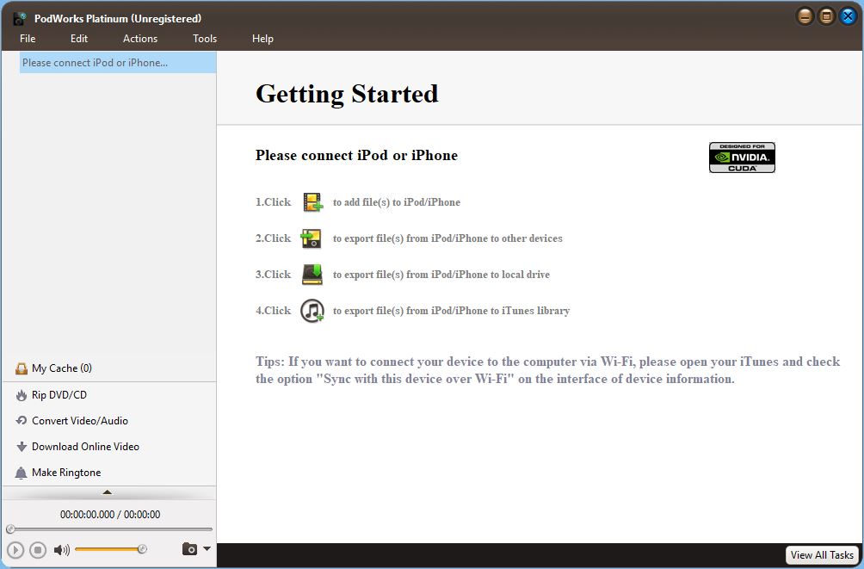Close the PodWorks window

click(x=848, y=16)
